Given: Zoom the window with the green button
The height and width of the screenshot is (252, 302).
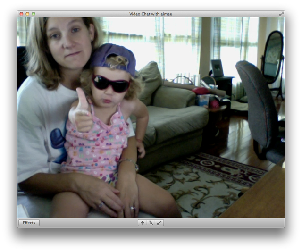Looking at the screenshot, I should pos(34,14).
